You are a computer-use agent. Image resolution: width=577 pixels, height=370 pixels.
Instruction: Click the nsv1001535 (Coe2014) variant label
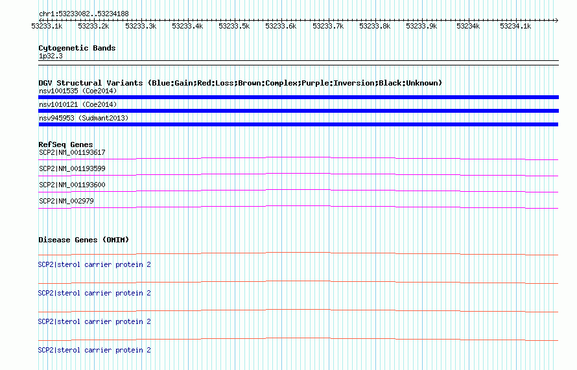pos(78,91)
